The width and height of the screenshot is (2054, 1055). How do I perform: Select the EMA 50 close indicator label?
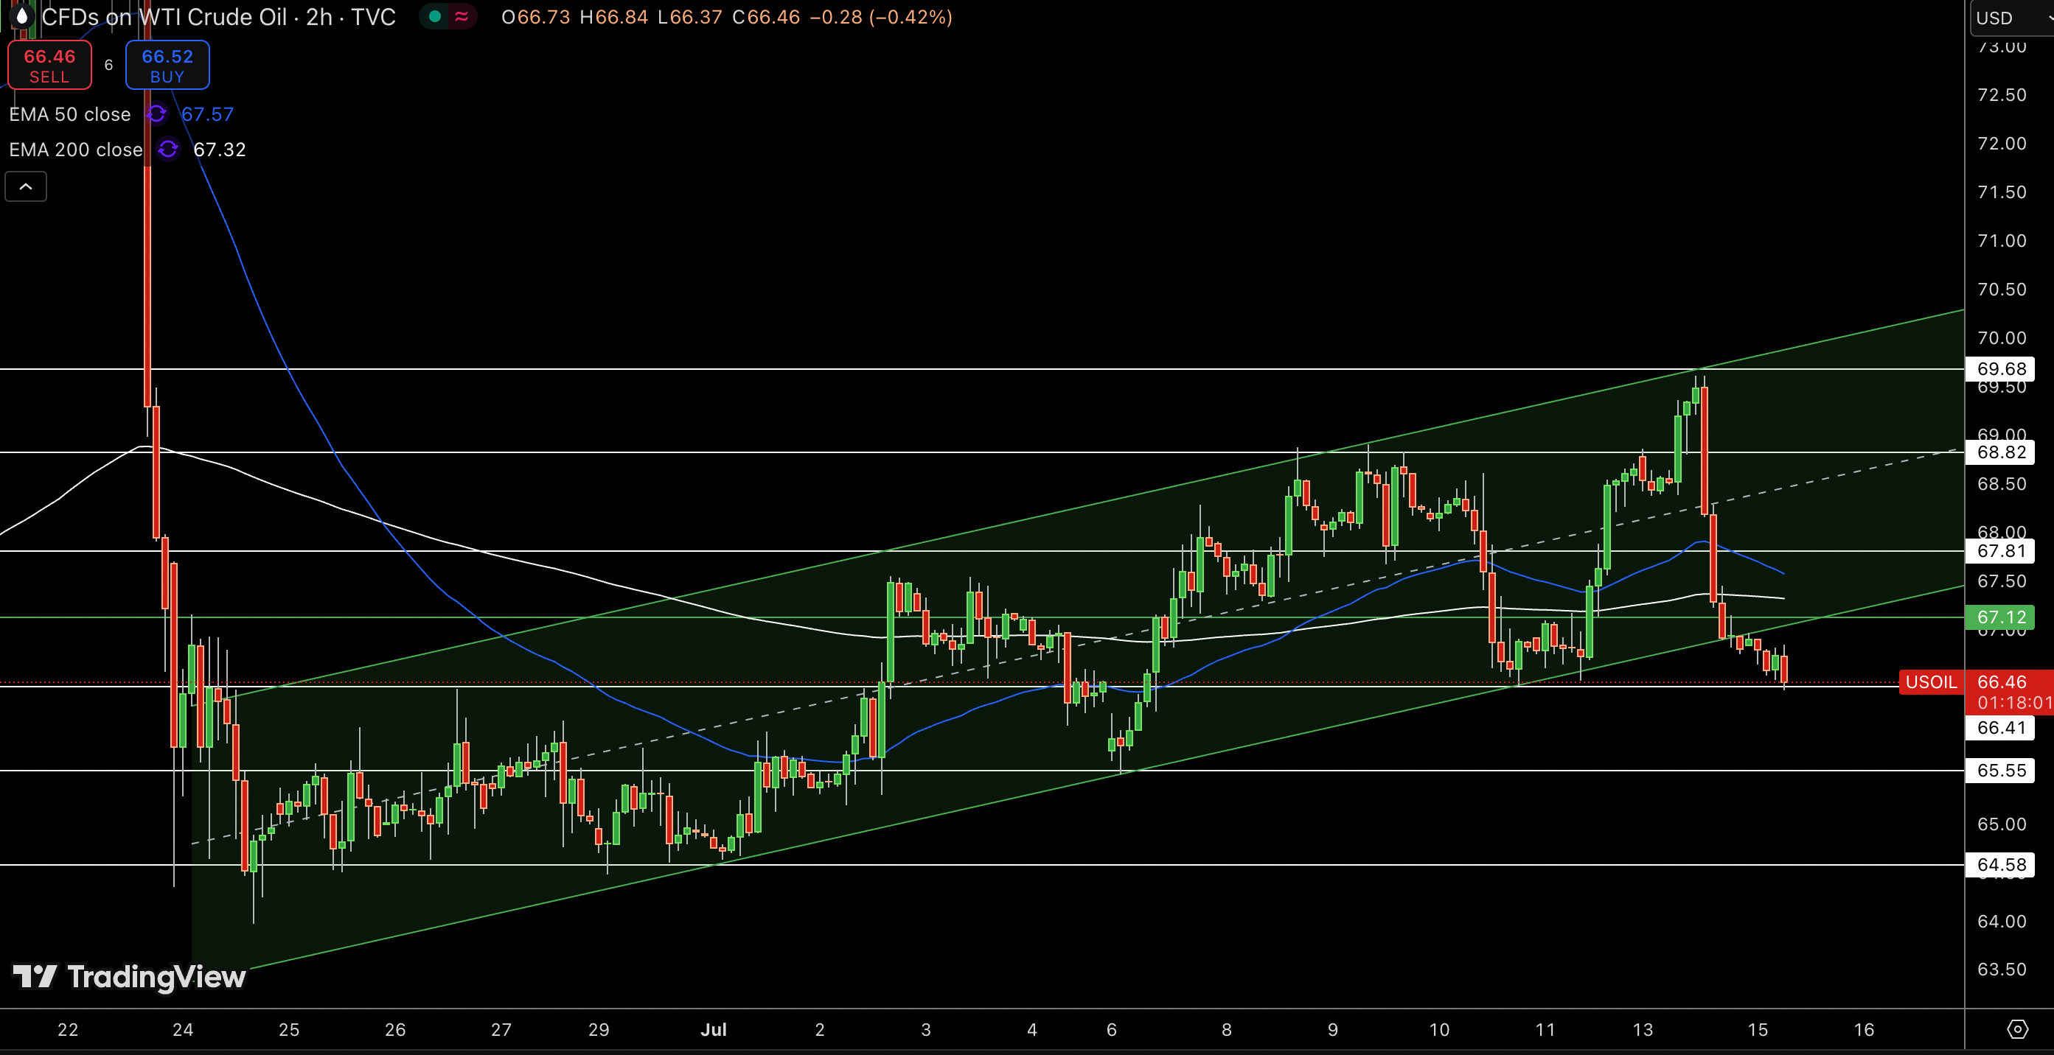point(70,114)
